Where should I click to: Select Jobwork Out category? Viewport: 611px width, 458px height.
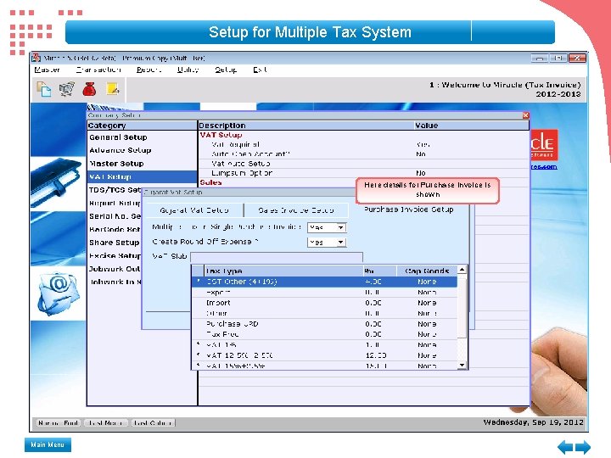(x=115, y=269)
